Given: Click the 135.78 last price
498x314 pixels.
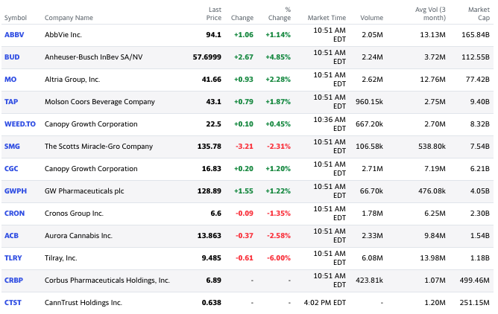Looking at the screenshot, I should (209, 147).
